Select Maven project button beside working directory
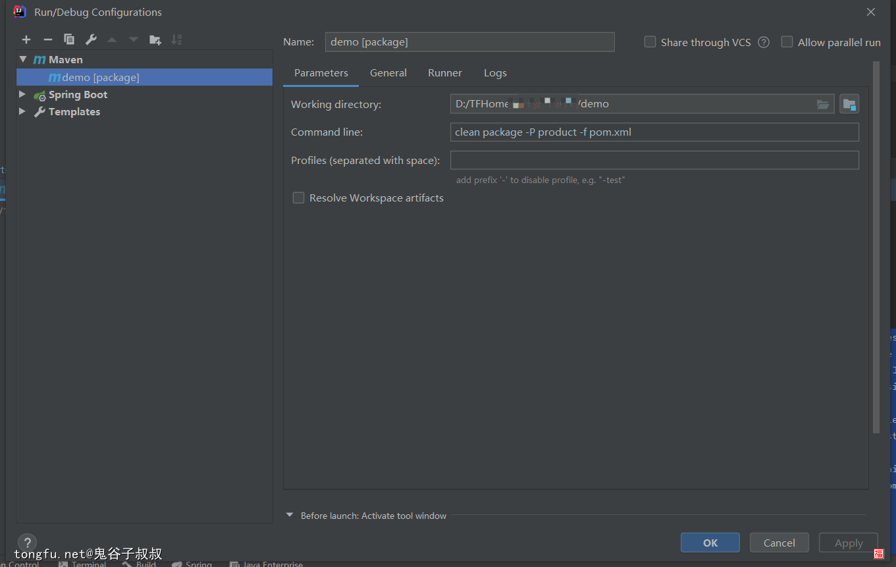 849,104
